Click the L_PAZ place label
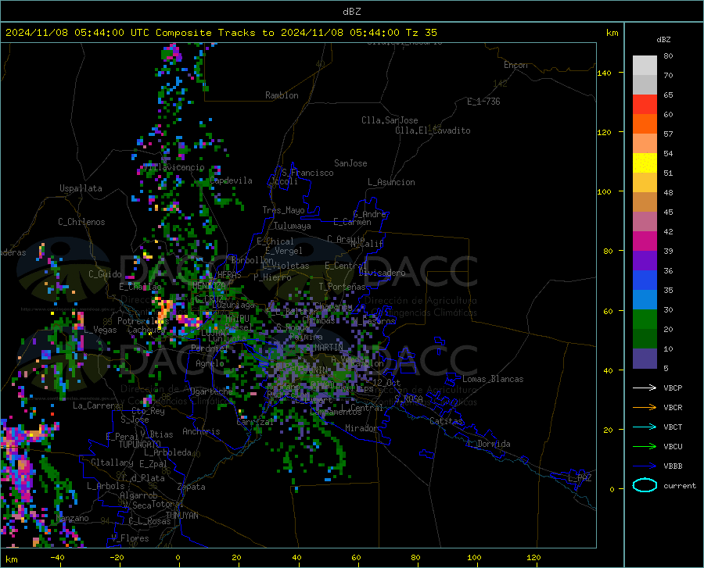The height and width of the screenshot is (568, 704). (580, 478)
